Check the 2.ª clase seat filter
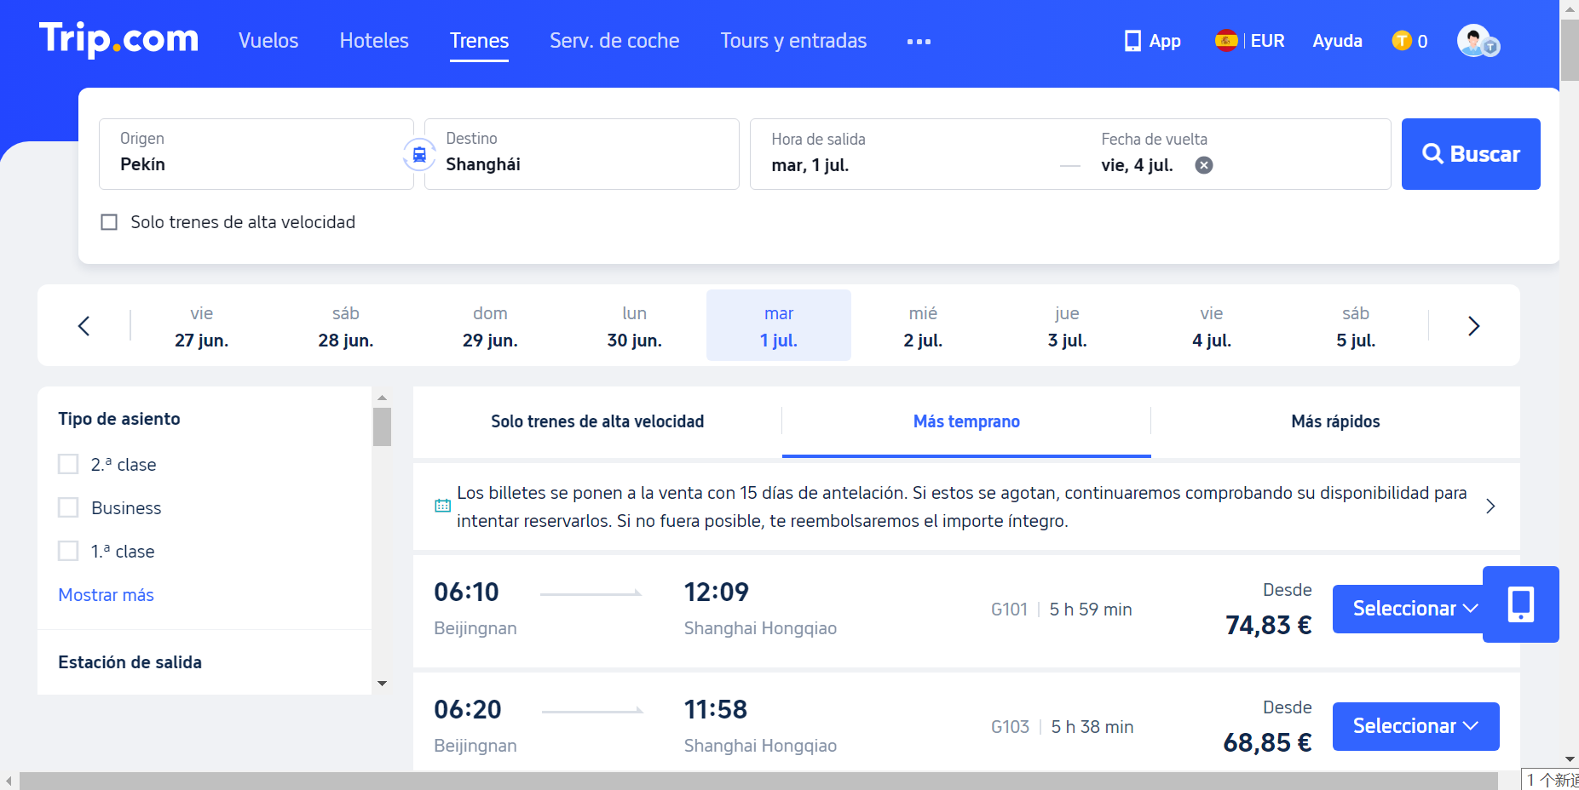 pyautogui.click(x=68, y=464)
